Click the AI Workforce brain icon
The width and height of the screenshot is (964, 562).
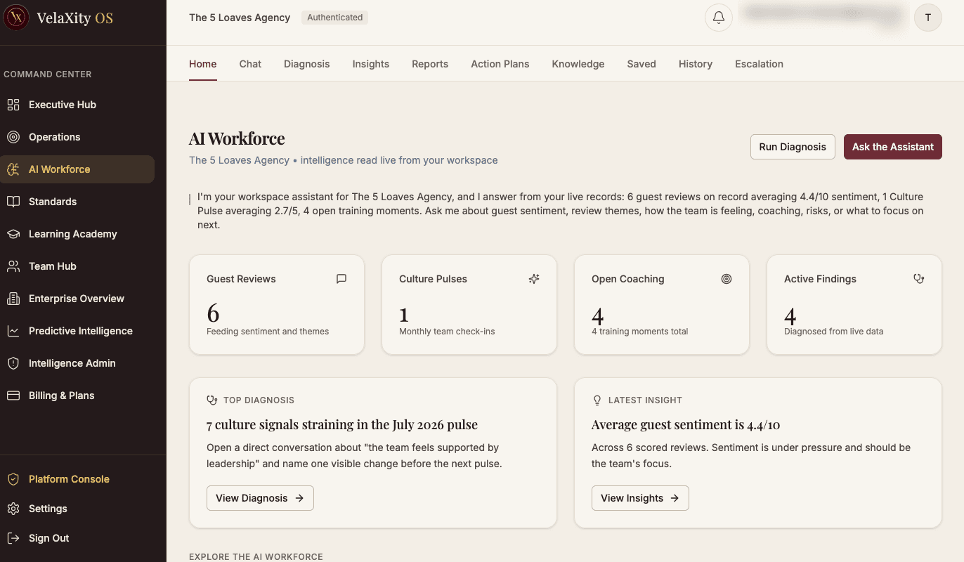click(x=13, y=169)
